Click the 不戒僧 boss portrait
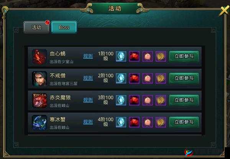This screenshot has height=159, width=230. pos(39,79)
